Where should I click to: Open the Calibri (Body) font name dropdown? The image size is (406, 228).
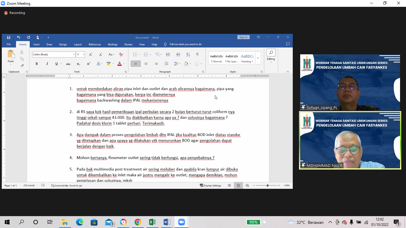point(74,55)
